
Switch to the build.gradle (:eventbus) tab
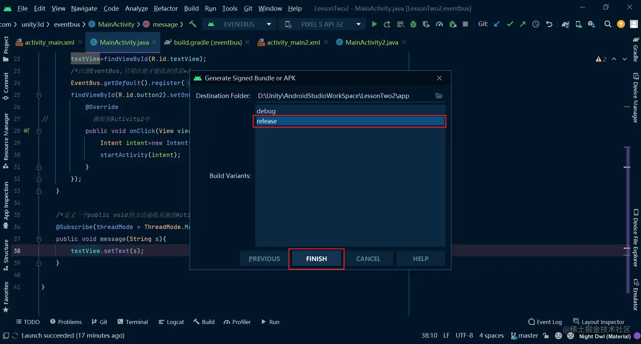(x=207, y=42)
